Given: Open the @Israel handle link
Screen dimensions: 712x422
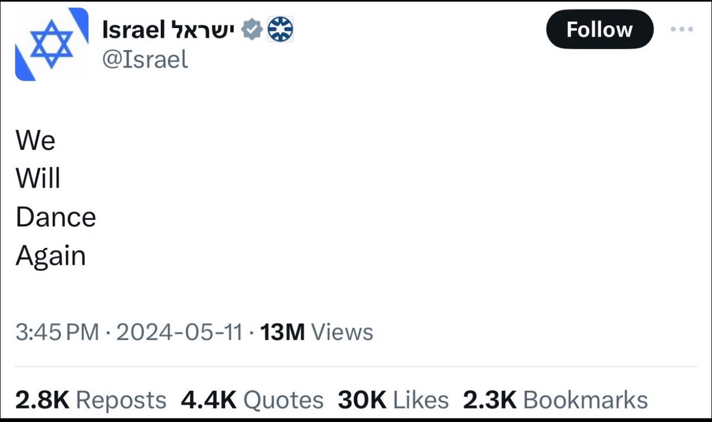Looking at the screenshot, I should 145,59.
